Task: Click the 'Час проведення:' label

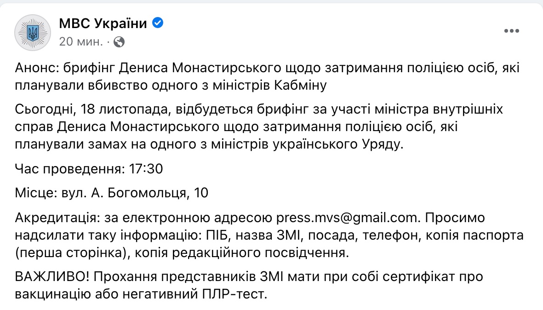Action: click(x=69, y=169)
